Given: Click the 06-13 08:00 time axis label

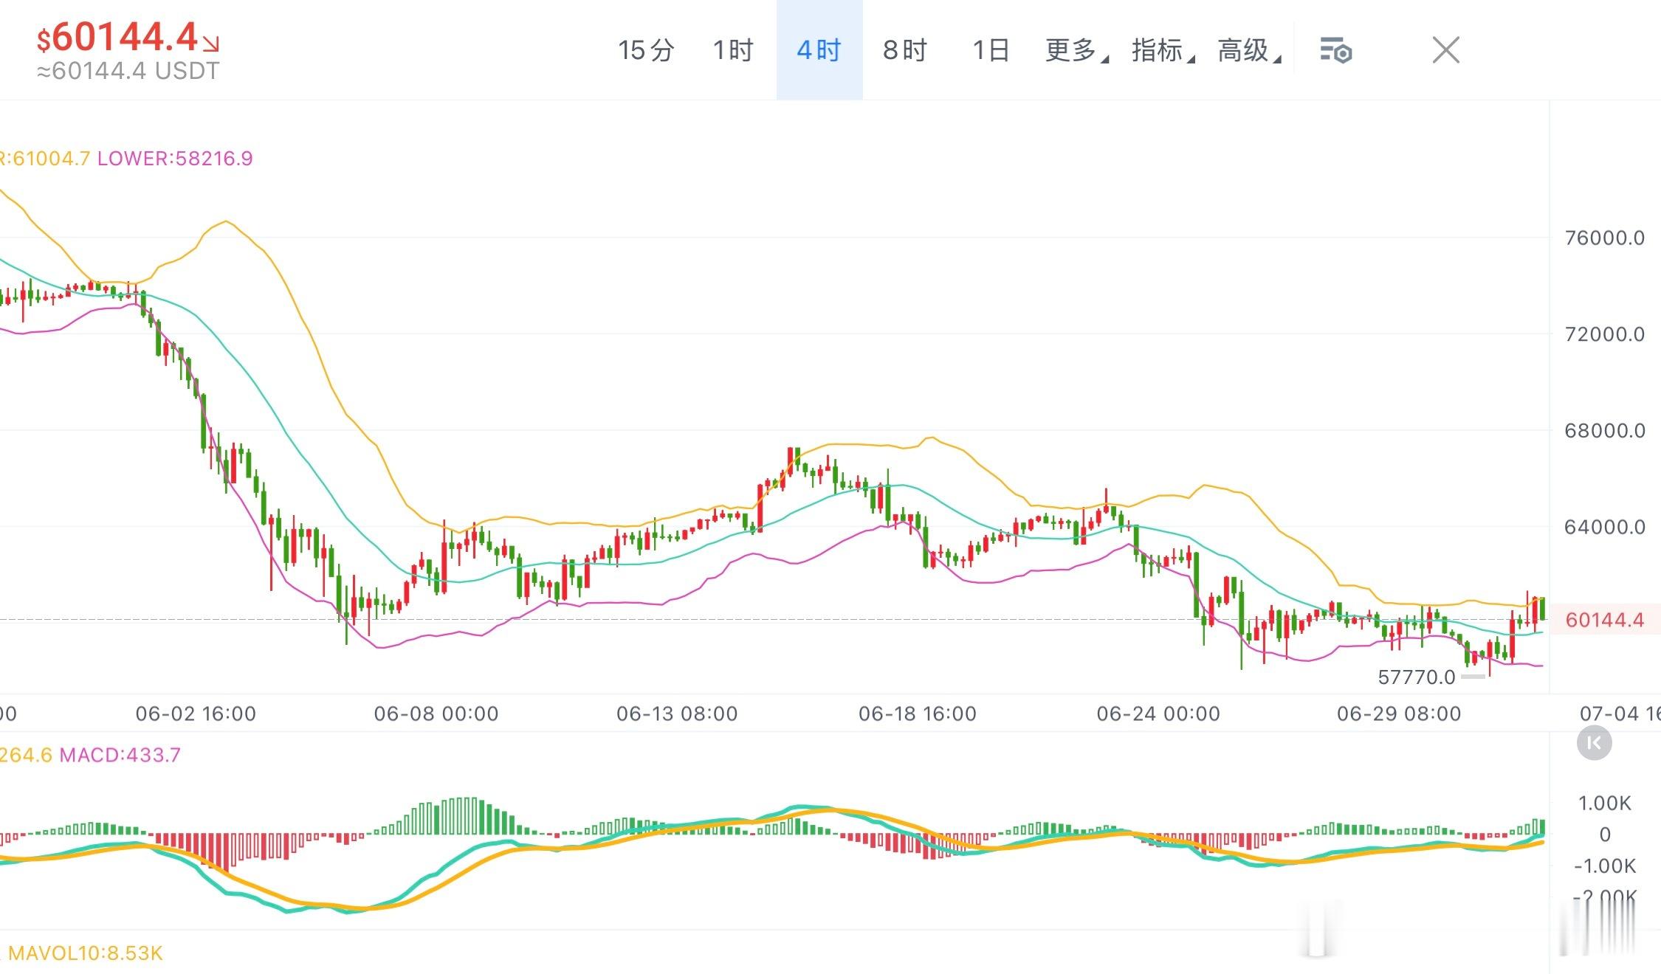Looking at the screenshot, I should 677,714.
